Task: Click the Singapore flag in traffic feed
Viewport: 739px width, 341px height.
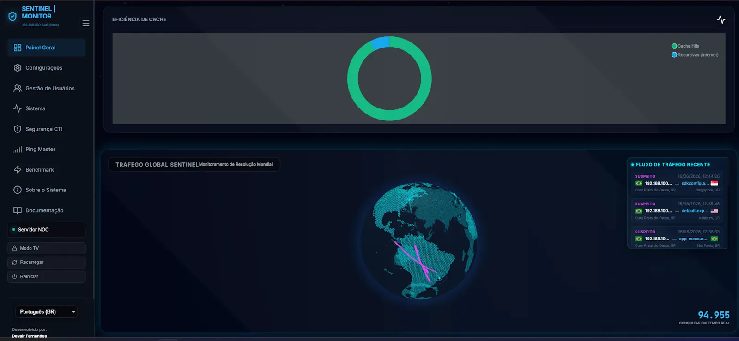Action: (715, 183)
